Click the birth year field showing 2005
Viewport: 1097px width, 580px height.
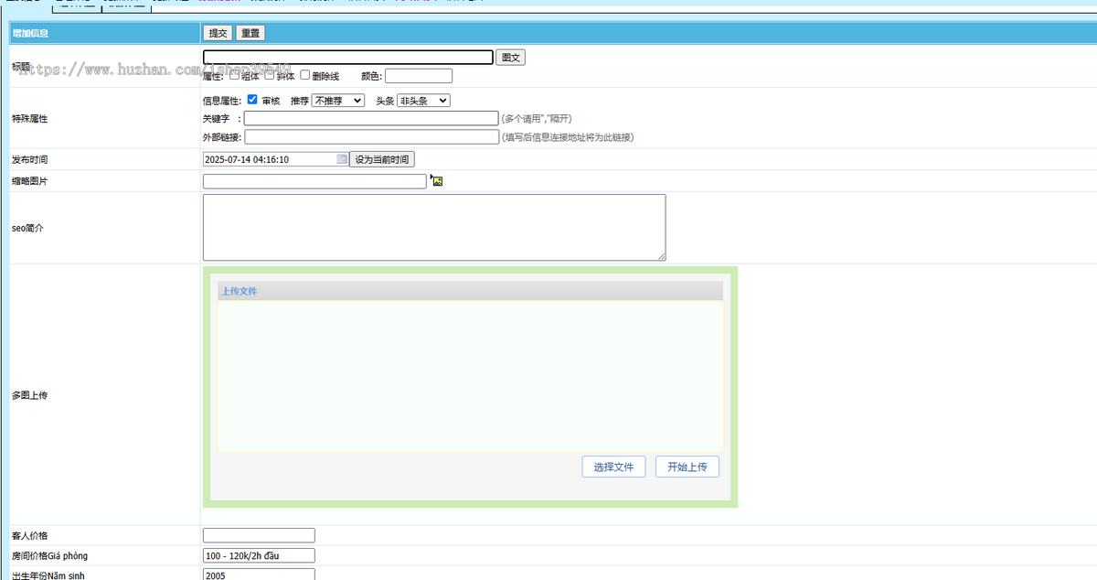pyautogui.click(x=259, y=575)
